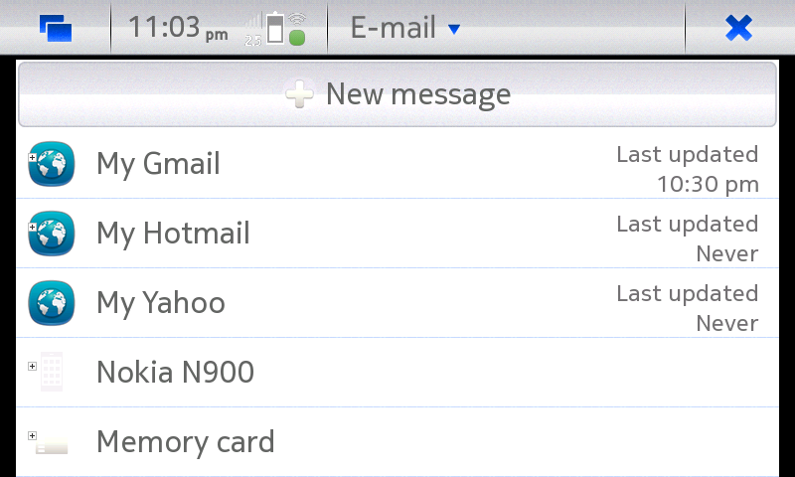Click the My Yahoo globe icon
795x477 pixels.
coord(52,303)
